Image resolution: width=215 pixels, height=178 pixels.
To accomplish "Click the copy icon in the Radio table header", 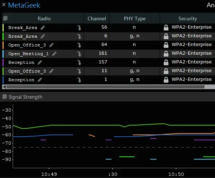I will pos(5,18).
